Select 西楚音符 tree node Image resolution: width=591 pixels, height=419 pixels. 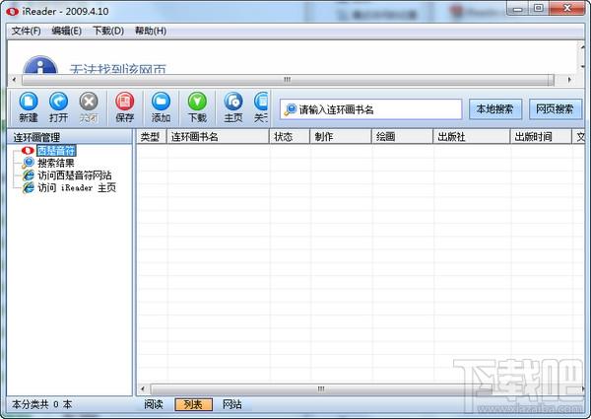tap(56, 151)
